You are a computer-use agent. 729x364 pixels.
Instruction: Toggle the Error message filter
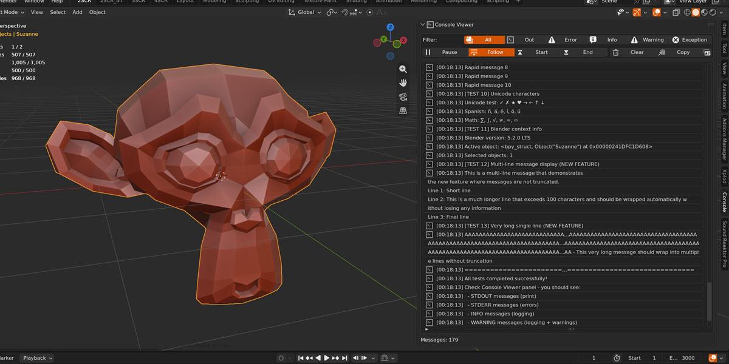click(566, 39)
